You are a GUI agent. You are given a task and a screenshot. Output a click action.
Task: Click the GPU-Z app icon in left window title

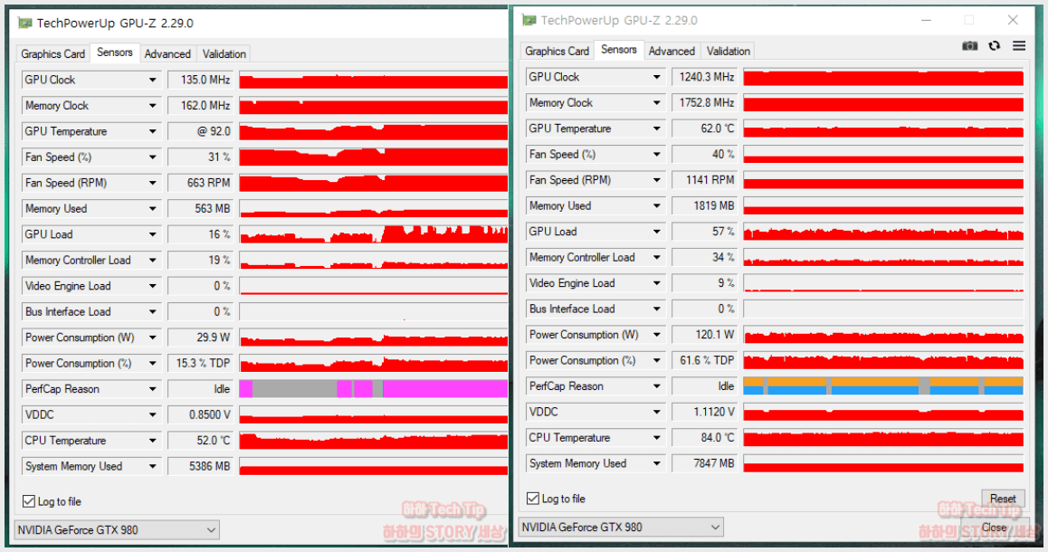click(x=25, y=23)
